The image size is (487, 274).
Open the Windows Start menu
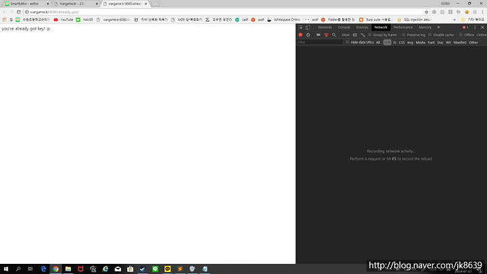[x=6, y=269]
